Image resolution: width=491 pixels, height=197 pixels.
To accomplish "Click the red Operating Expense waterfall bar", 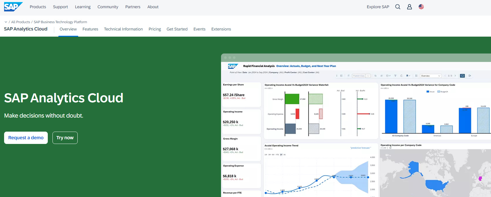I will tap(297, 114).
